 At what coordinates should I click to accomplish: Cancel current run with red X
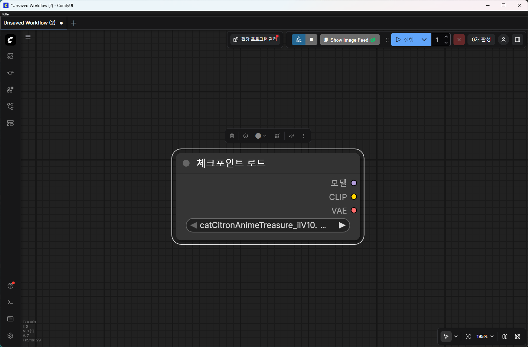pos(459,40)
